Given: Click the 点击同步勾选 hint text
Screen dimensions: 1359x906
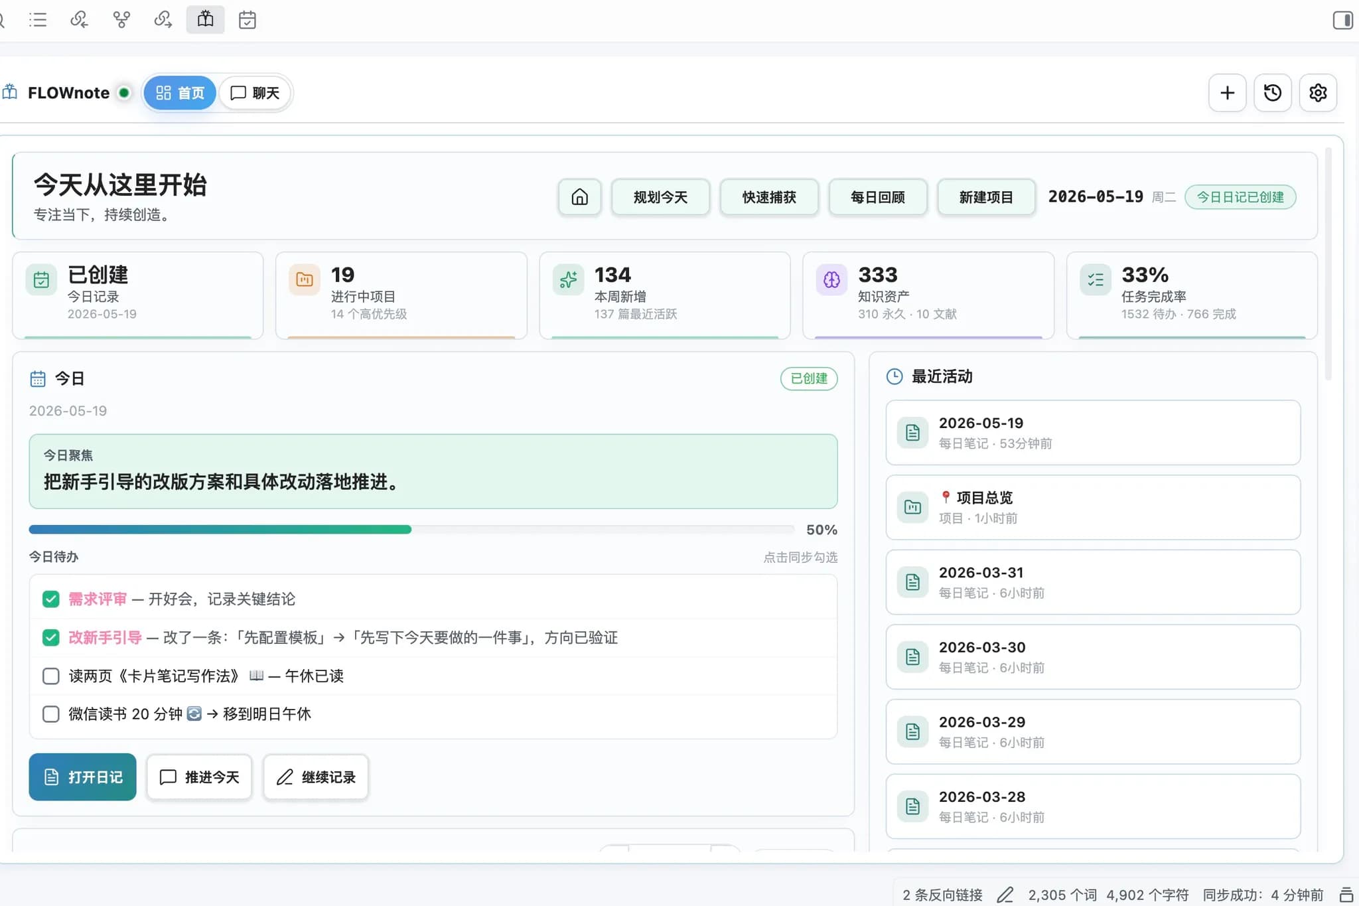Looking at the screenshot, I should coord(800,558).
